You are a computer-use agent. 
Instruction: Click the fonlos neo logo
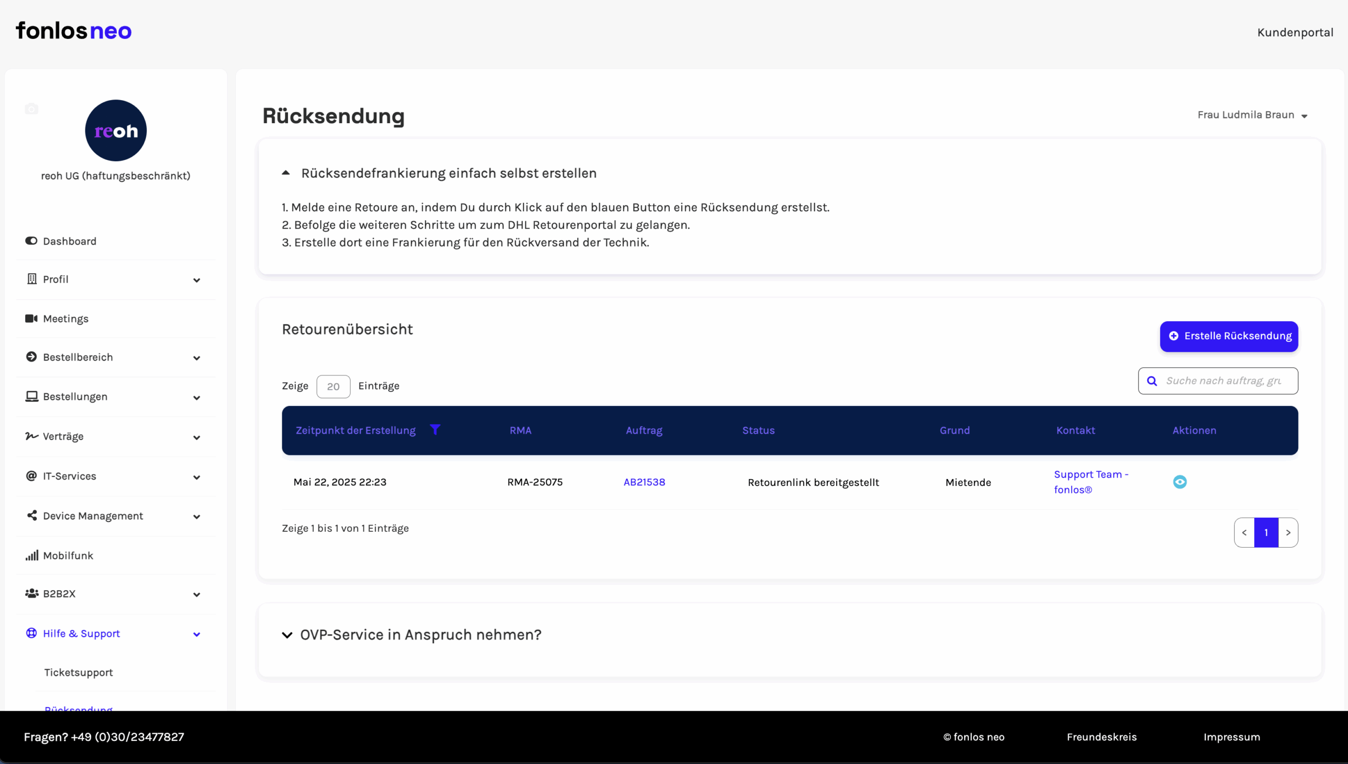pyautogui.click(x=74, y=31)
